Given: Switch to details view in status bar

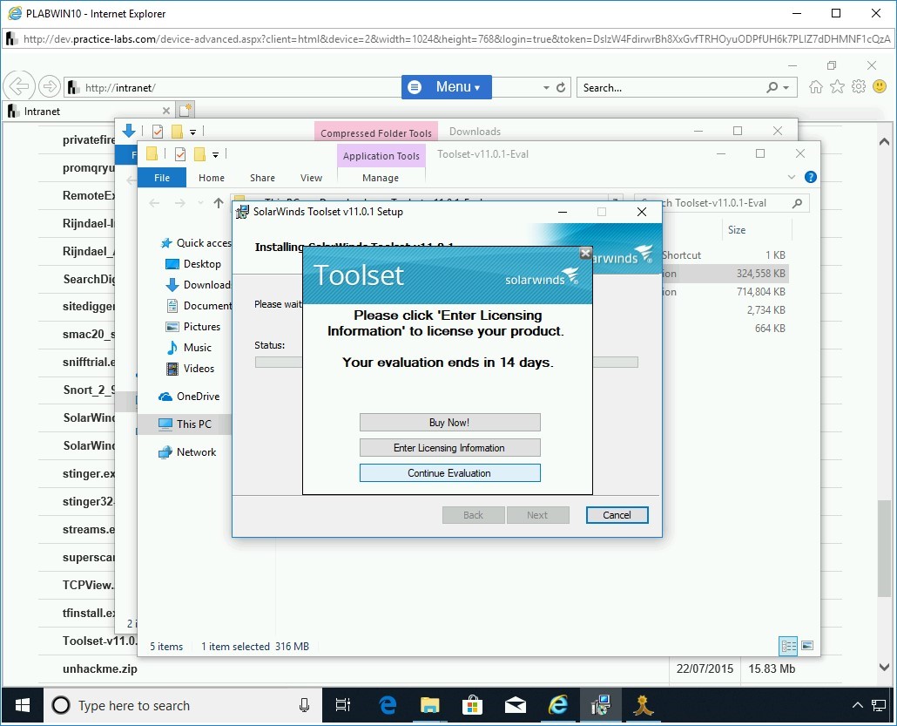Looking at the screenshot, I should (788, 646).
